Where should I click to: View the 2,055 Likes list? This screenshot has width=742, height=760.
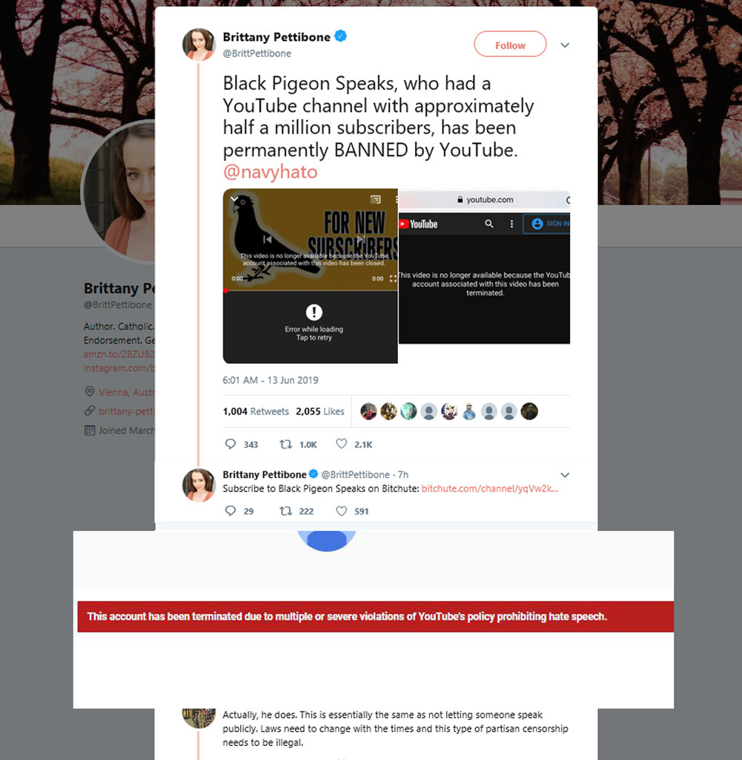pos(320,411)
